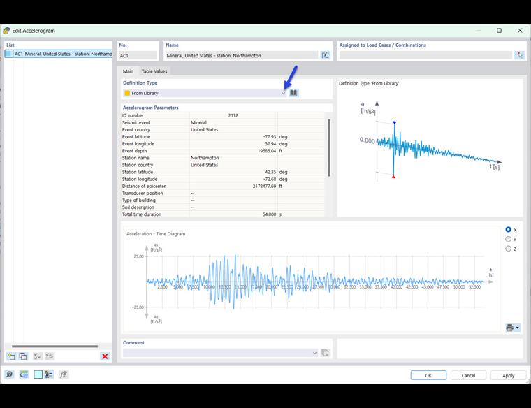Open accelerogram library book icon
The width and height of the screenshot is (531, 408).
tap(293, 93)
